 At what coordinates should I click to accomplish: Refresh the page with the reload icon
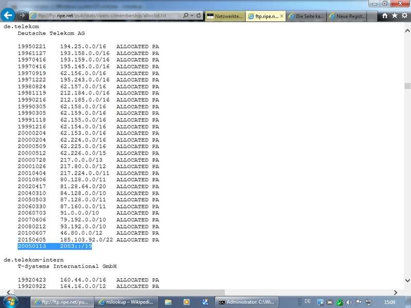tap(199, 16)
